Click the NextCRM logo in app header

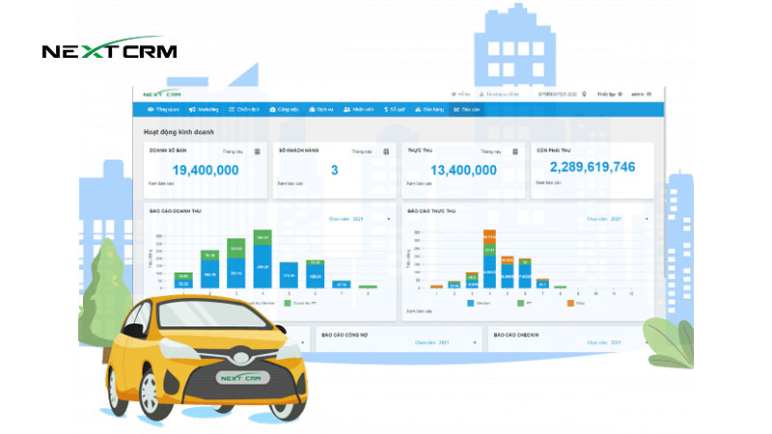161,95
